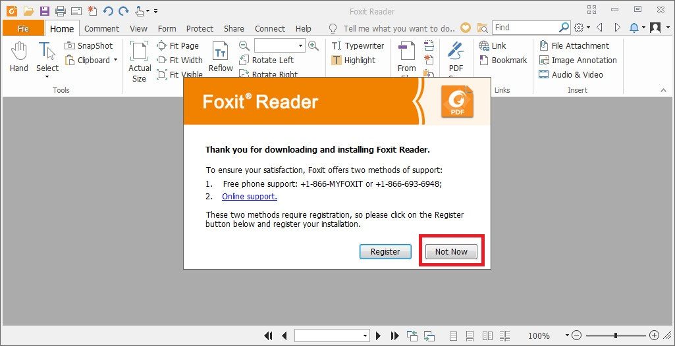Click the Print icon in quick access toolbar
This screenshot has width=675, height=346.
[61, 11]
